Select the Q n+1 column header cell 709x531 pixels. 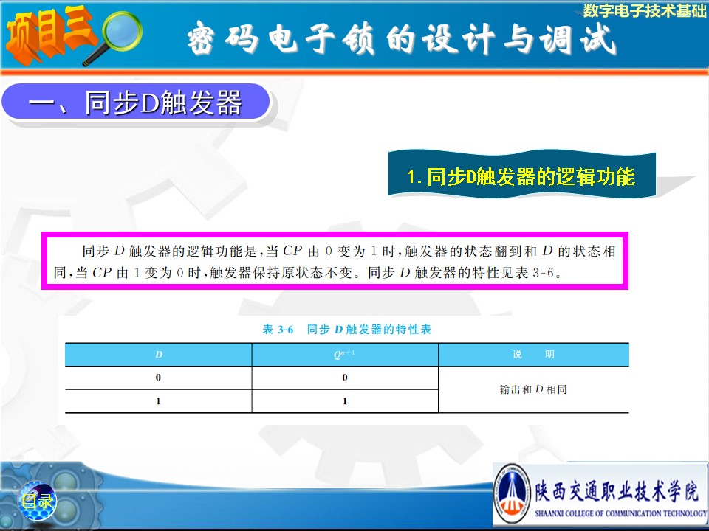(x=344, y=355)
